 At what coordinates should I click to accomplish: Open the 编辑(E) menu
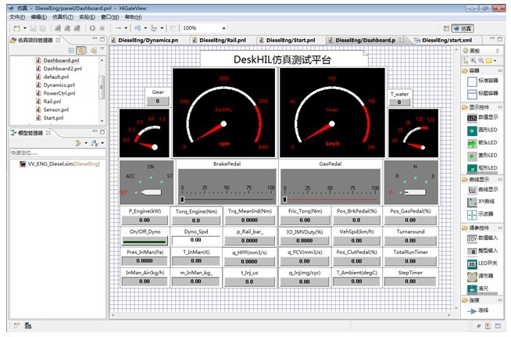38,17
